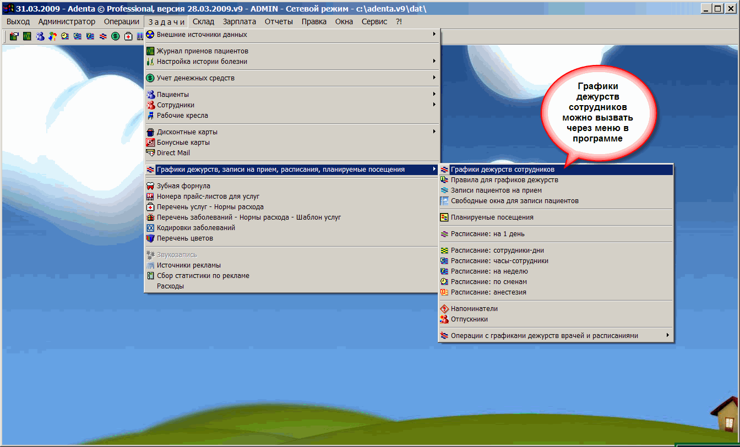The image size is (740, 447).
Task: Open the Зубная формула item
Action: [x=183, y=186]
